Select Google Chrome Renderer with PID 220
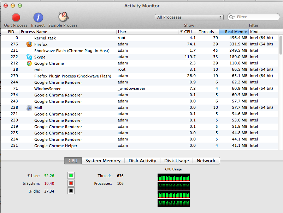283x213 pixels. coord(139,120)
